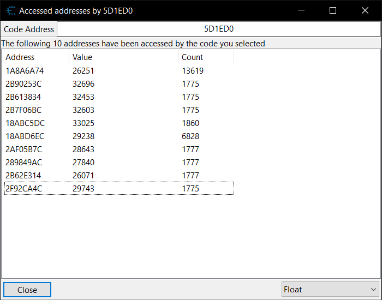Maximize the Accessed addresses window

(x=333, y=10)
